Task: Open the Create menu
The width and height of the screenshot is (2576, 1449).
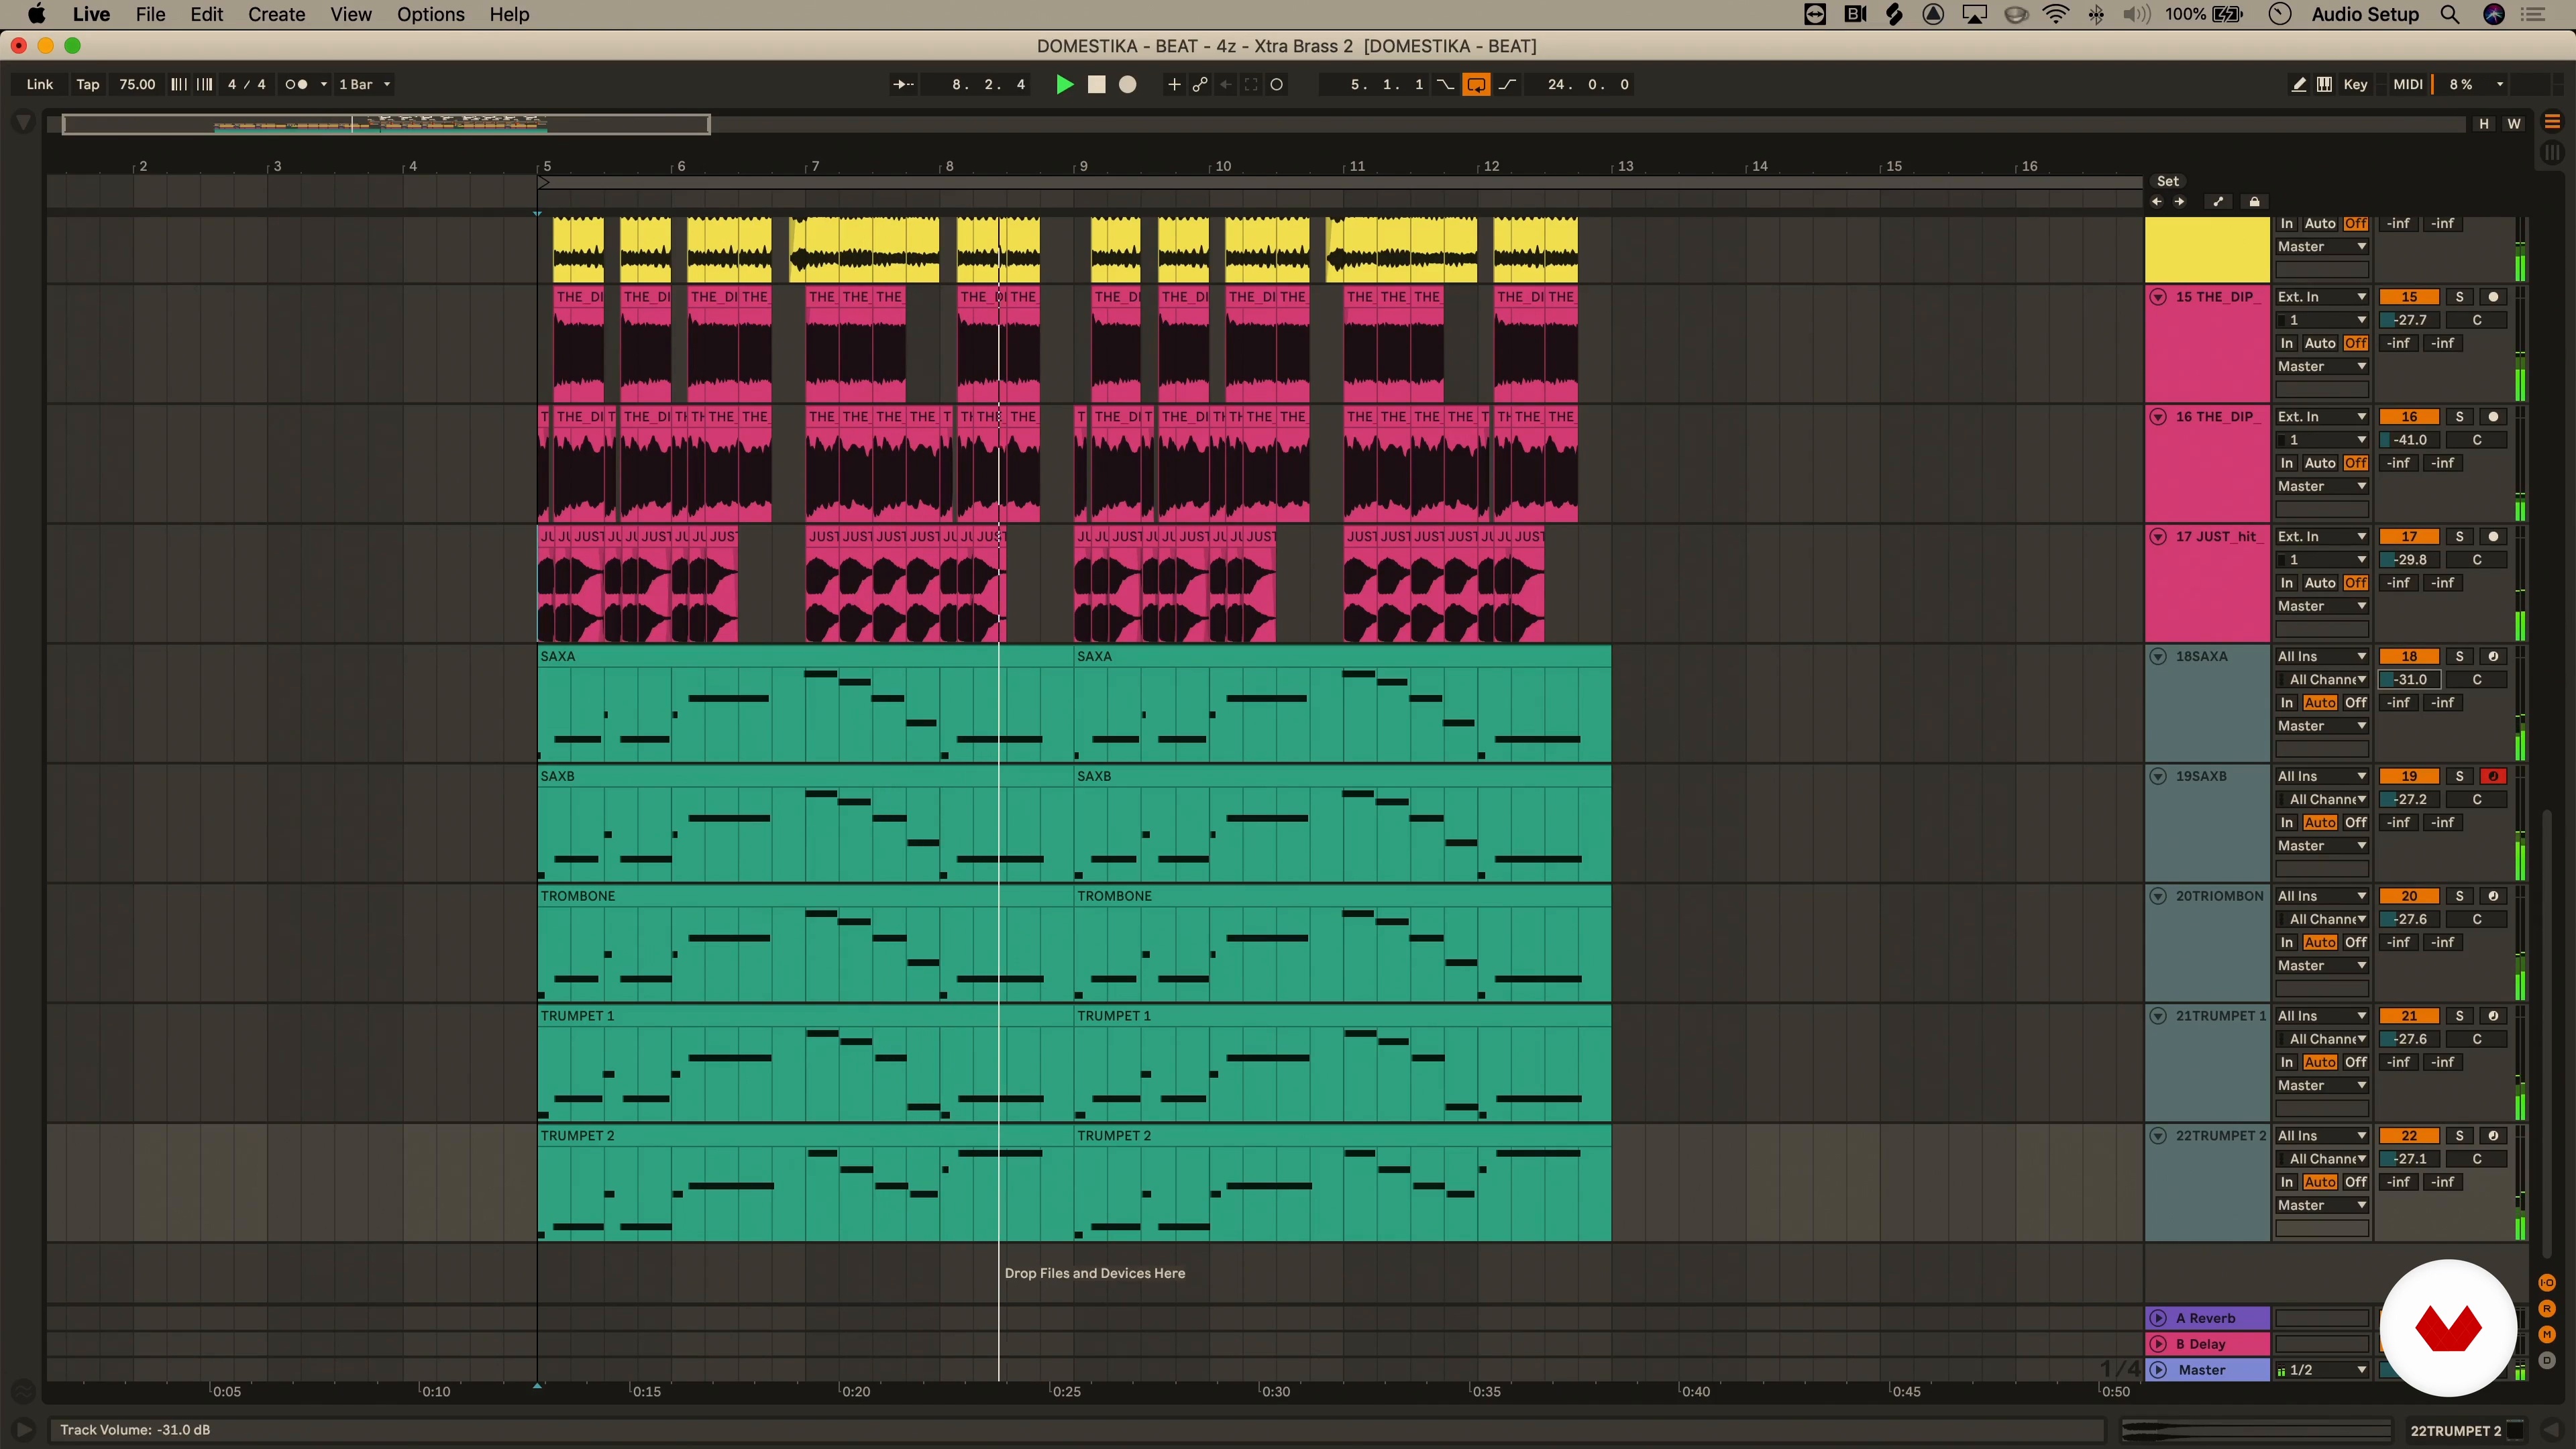Action: tap(276, 15)
